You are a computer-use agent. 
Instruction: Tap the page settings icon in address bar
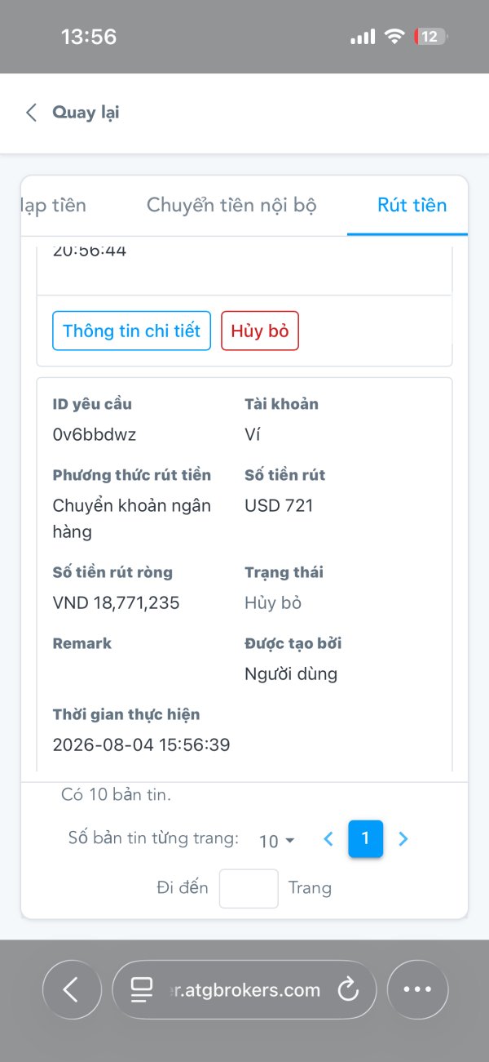point(142,990)
